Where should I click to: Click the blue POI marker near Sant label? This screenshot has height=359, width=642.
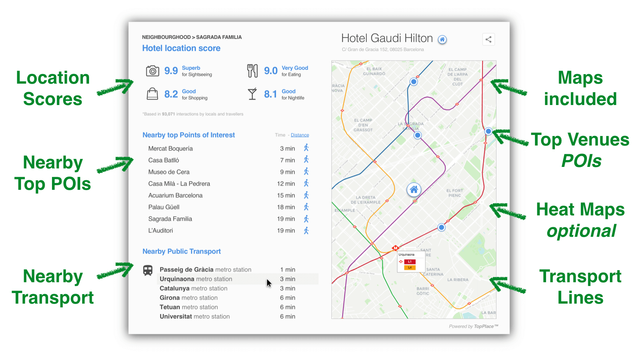[x=441, y=228]
